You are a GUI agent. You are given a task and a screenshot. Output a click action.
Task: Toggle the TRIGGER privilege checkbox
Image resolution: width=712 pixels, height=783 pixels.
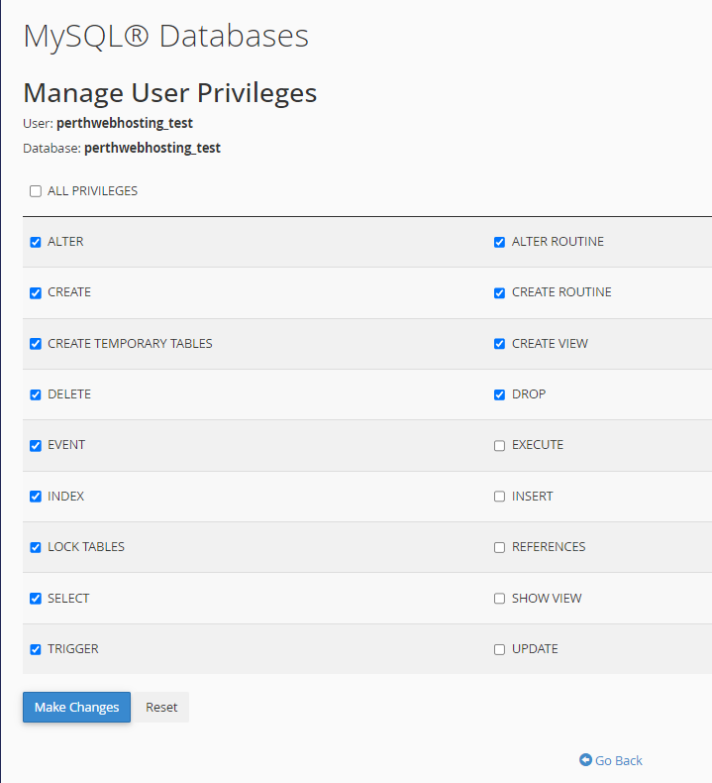[36, 649]
